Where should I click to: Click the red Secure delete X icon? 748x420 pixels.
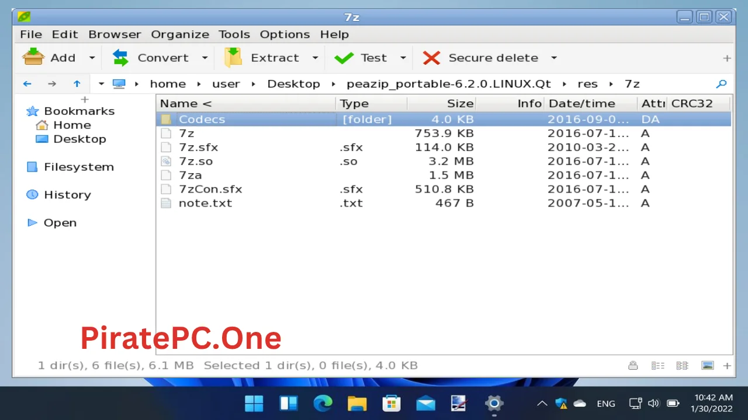[431, 58]
